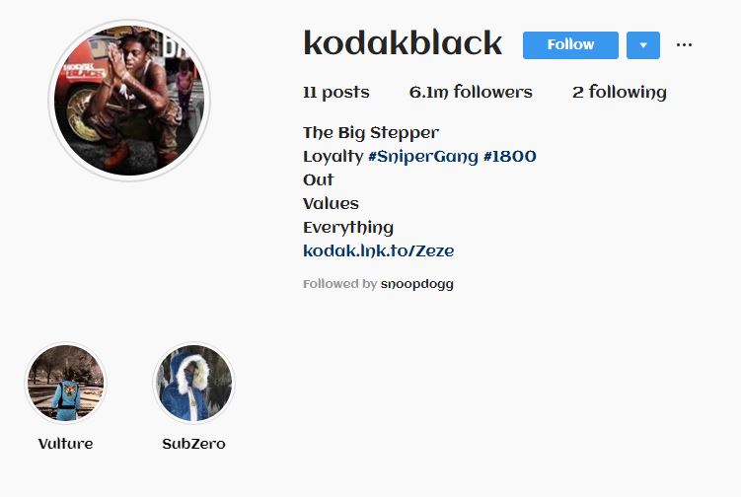This screenshot has width=741, height=497.
Task: Click The Big Stepper bio name
Action: point(371,133)
